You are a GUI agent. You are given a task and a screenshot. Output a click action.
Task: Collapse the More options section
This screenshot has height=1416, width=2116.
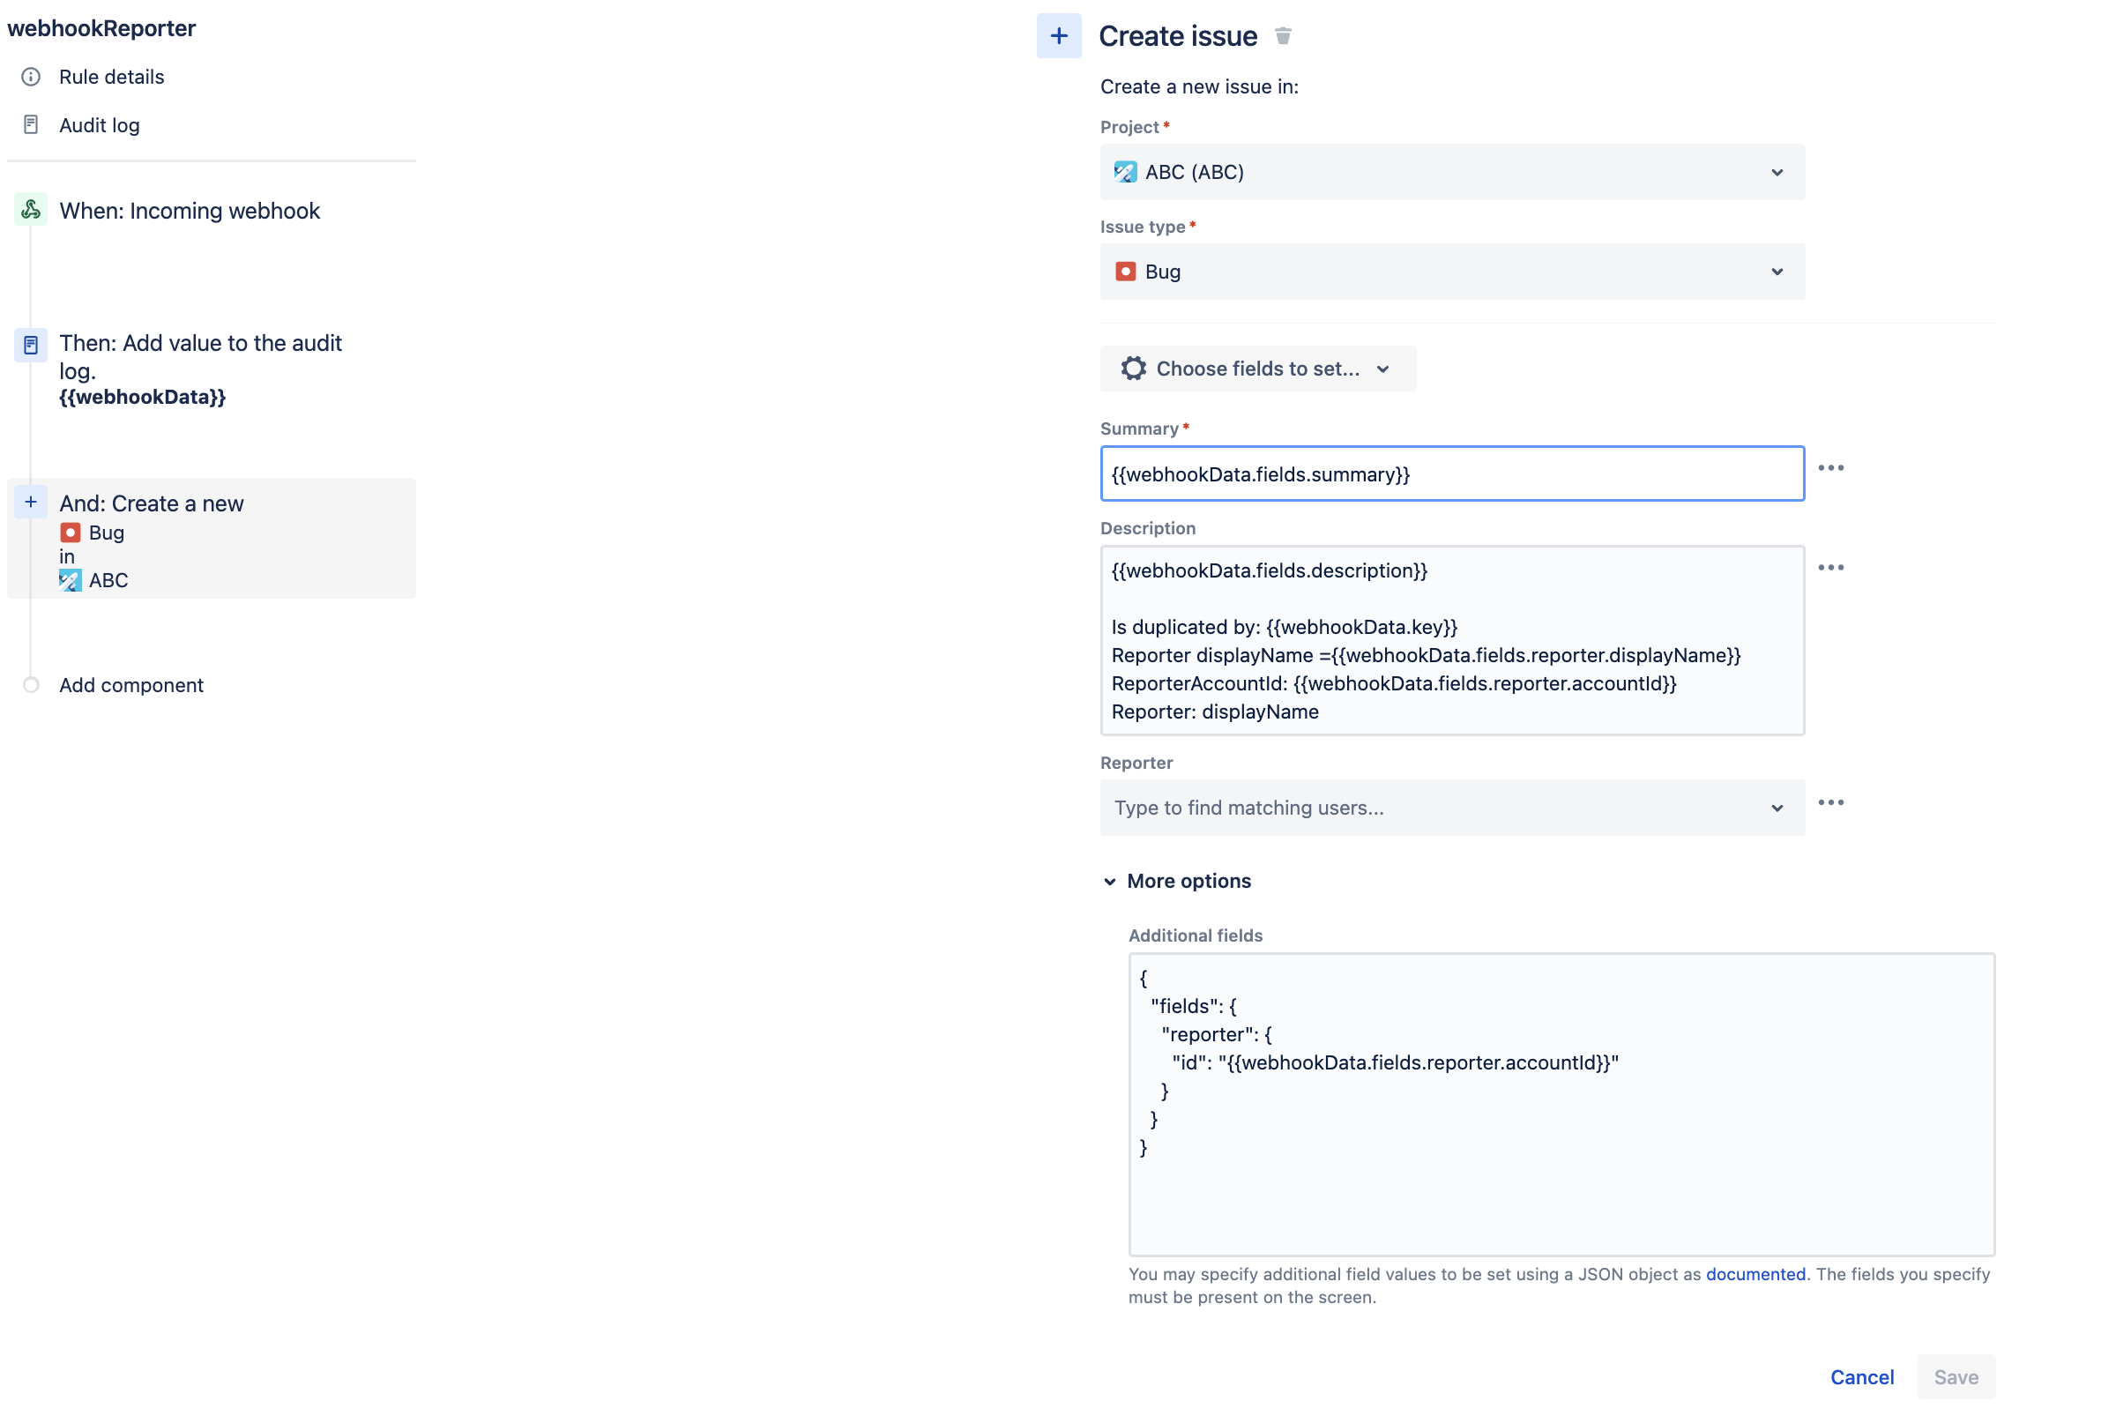(1109, 880)
